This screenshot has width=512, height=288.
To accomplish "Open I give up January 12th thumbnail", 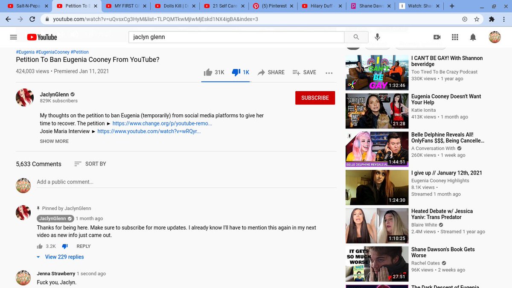I will [377, 187].
